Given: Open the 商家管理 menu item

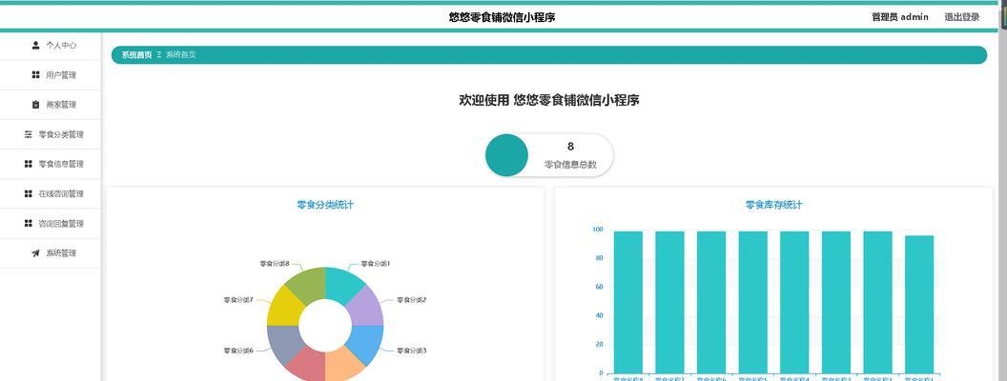Looking at the screenshot, I should pos(51,105).
